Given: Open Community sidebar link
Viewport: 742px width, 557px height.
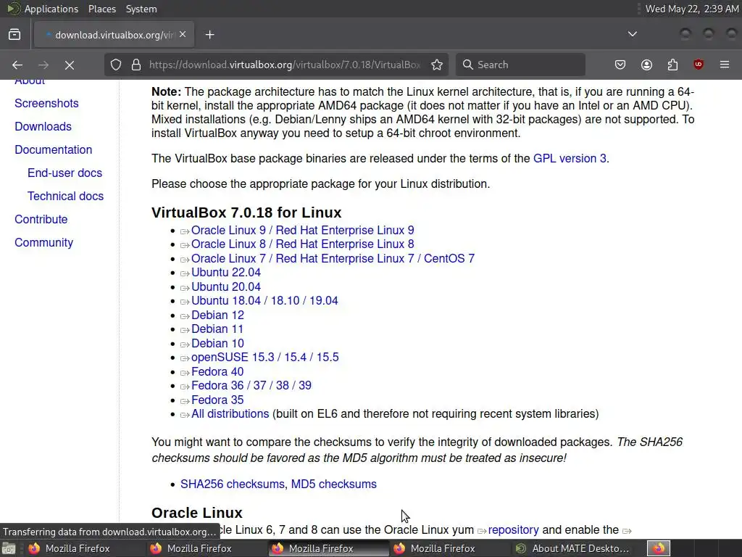Looking at the screenshot, I should (x=44, y=242).
